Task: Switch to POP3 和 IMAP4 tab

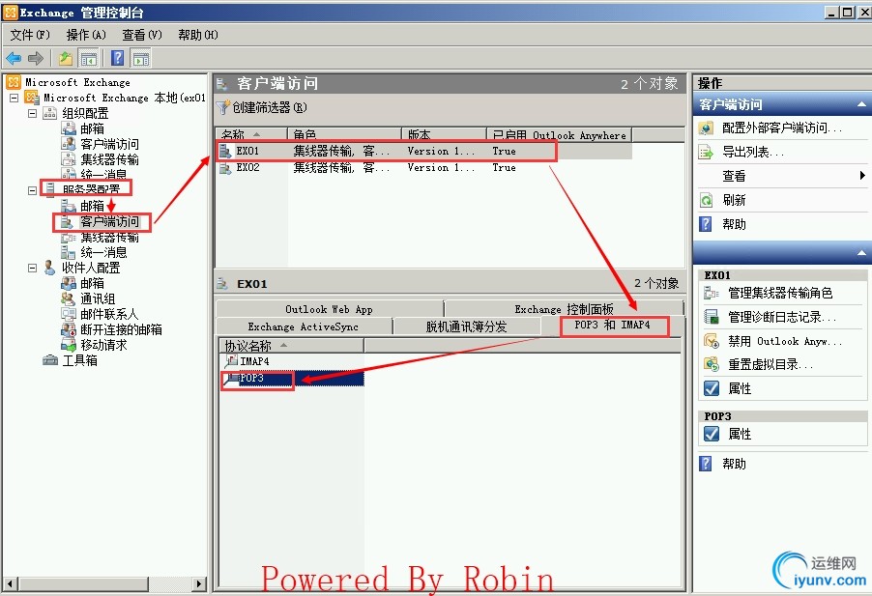Action: pyautogui.click(x=612, y=326)
